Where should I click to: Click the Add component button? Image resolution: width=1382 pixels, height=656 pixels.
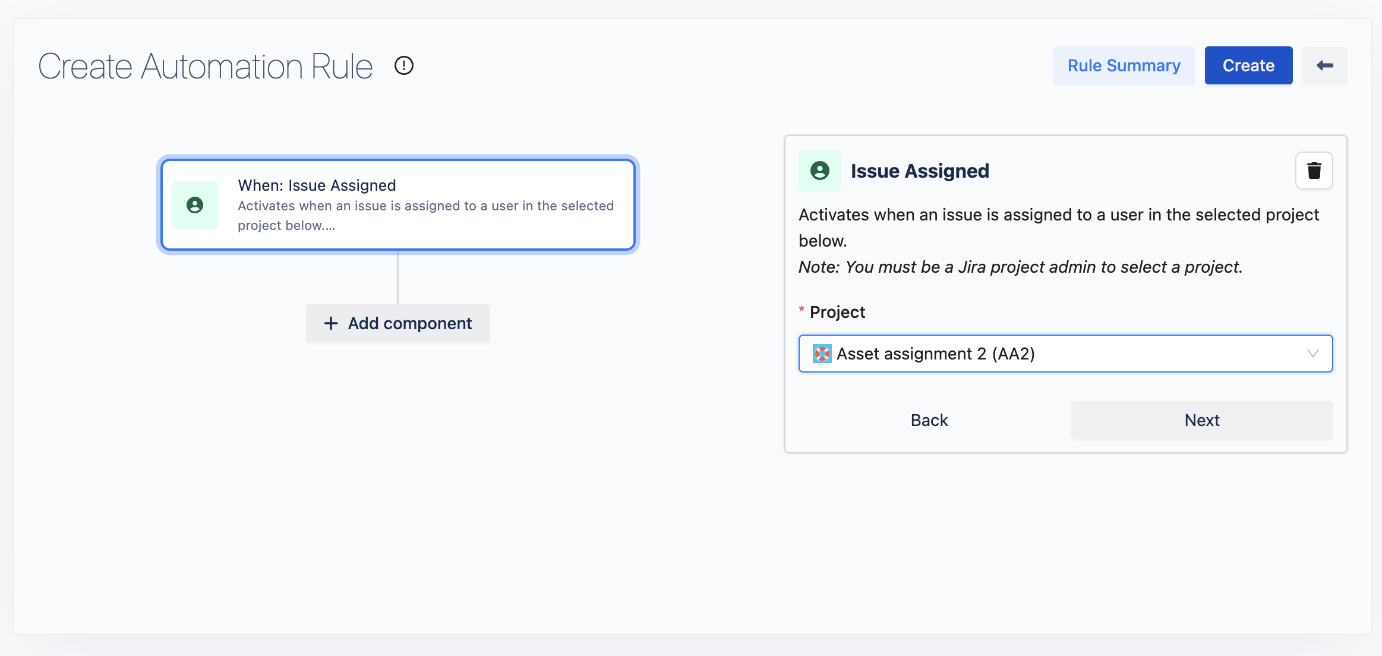coord(397,323)
